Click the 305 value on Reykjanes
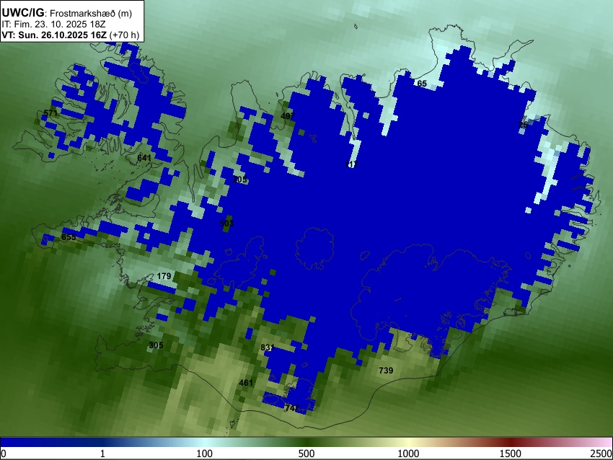Image resolution: width=613 pixels, height=460 pixels. pyautogui.click(x=156, y=345)
